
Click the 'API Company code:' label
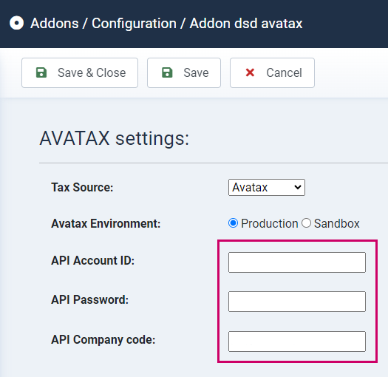pos(103,339)
